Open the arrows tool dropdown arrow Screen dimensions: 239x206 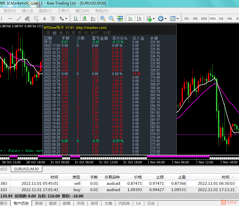66,19
